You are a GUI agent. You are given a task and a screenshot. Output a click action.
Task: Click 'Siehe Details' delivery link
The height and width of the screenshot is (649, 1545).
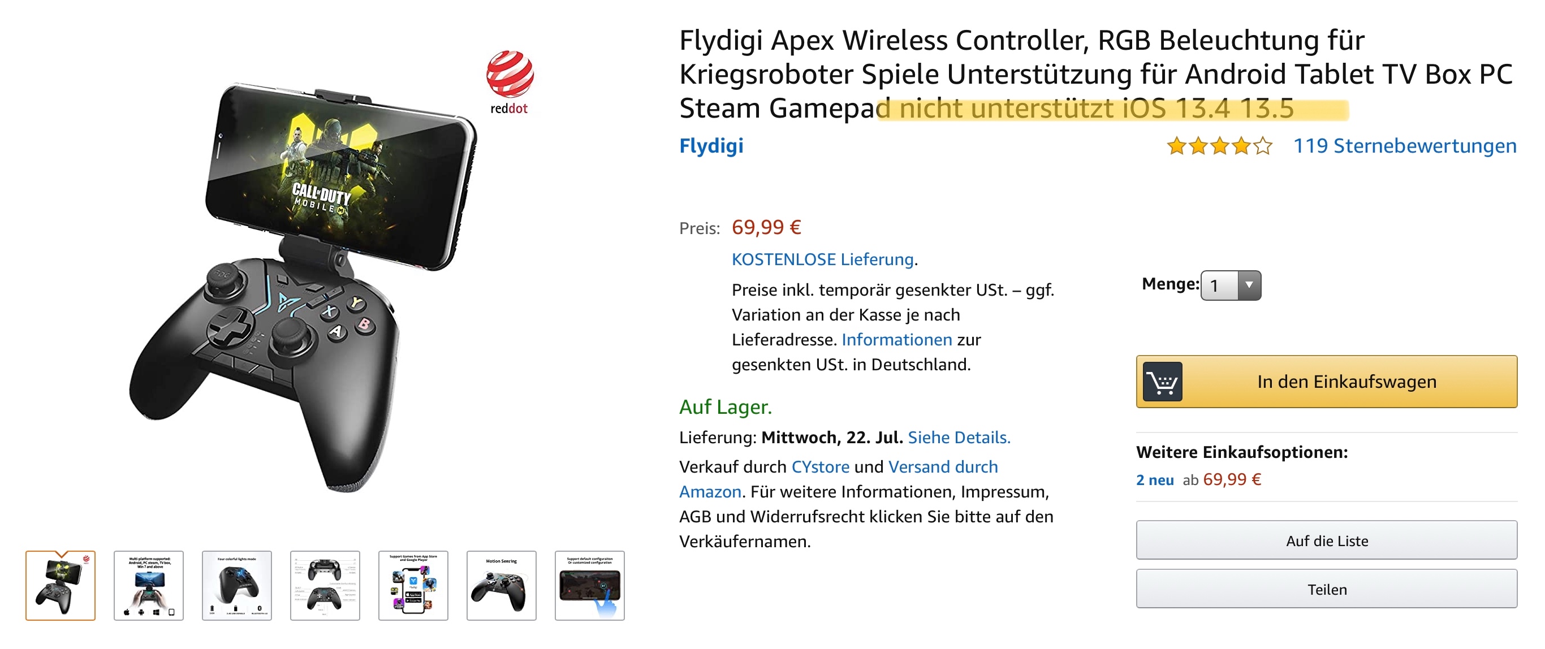click(x=959, y=437)
